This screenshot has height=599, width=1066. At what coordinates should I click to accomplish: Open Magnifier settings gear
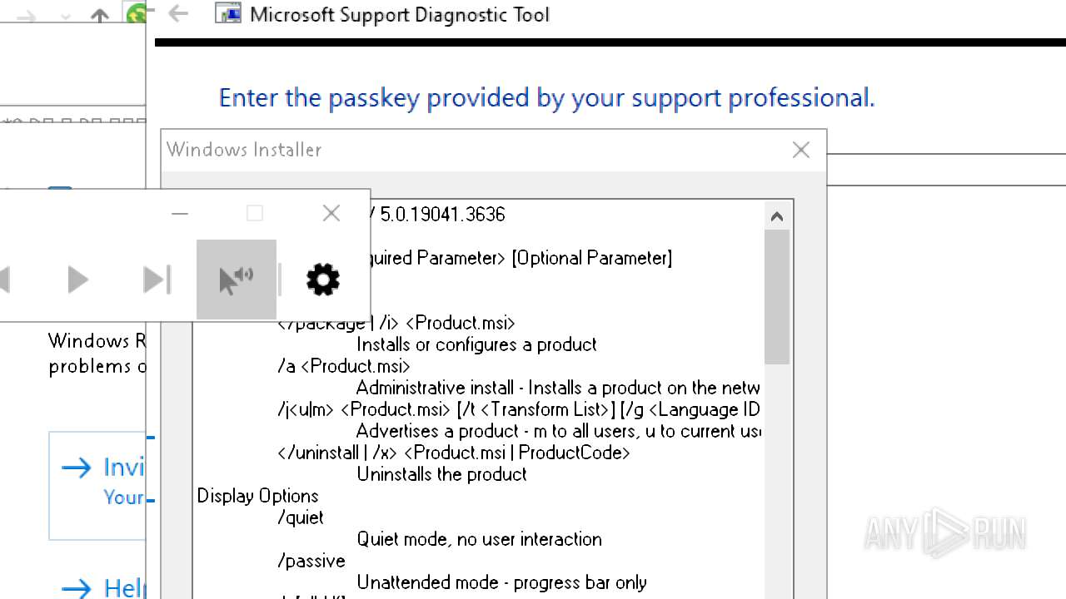coord(323,280)
